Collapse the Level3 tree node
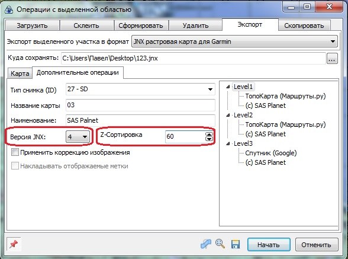The image size is (348, 259). 228,143
